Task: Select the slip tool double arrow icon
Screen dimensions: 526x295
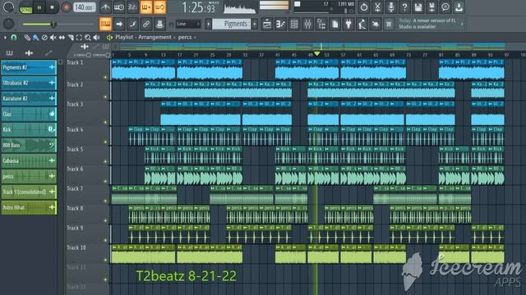Action: pos(62,38)
